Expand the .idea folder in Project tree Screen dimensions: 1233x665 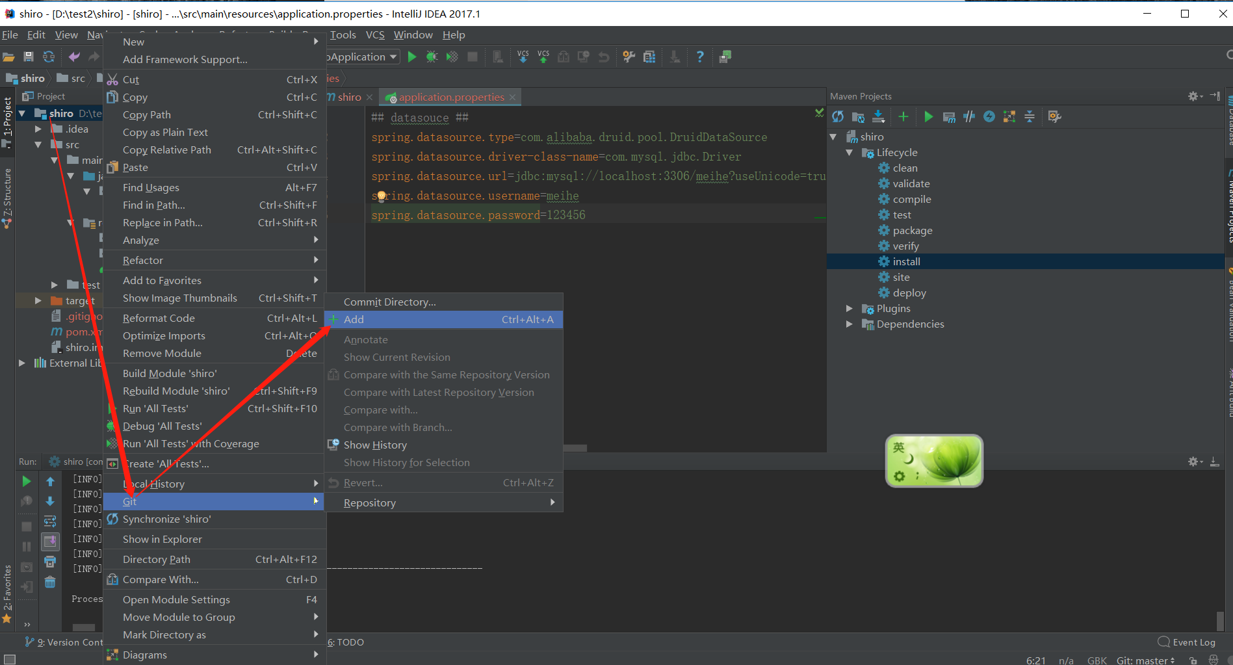38,129
